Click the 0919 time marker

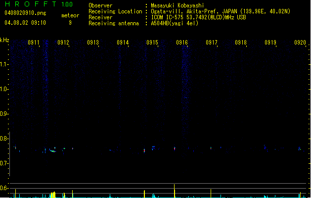pyautogui.click(x=270, y=43)
